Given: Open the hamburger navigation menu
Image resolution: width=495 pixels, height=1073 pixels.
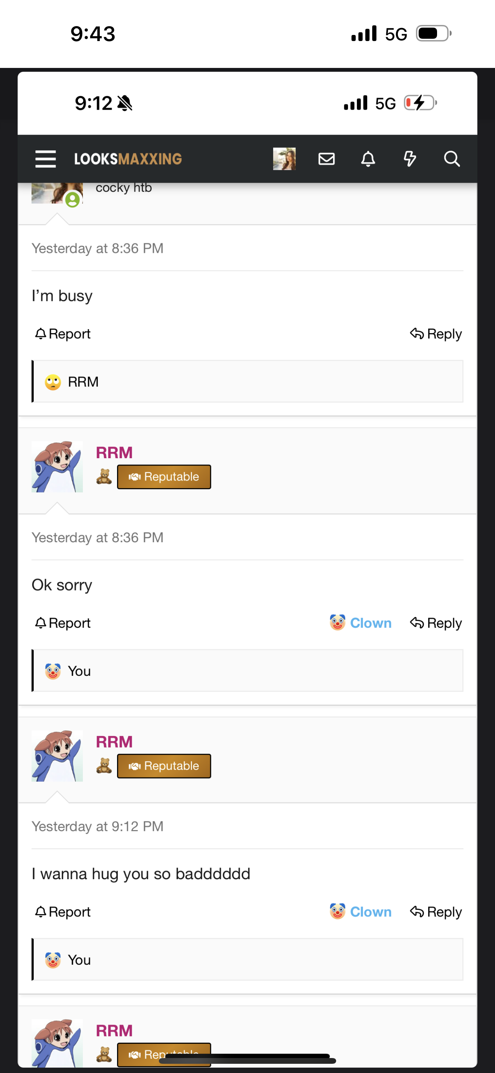Looking at the screenshot, I should point(45,159).
